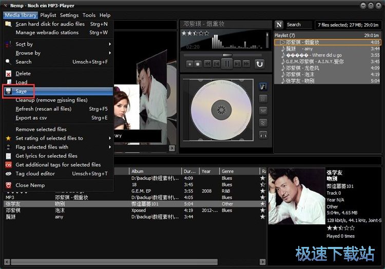
Task: Skip to the next track
Action: point(237,64)
